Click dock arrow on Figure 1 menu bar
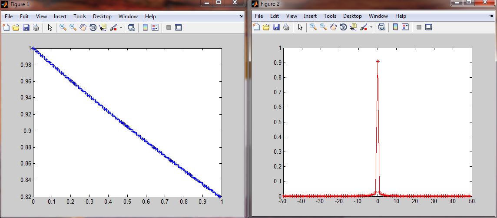Screen dimensions: 497x218 (x=242, y=16)
